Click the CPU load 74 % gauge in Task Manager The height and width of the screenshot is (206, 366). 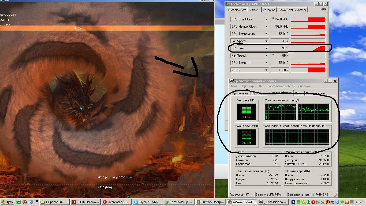[x=246, y=112]
